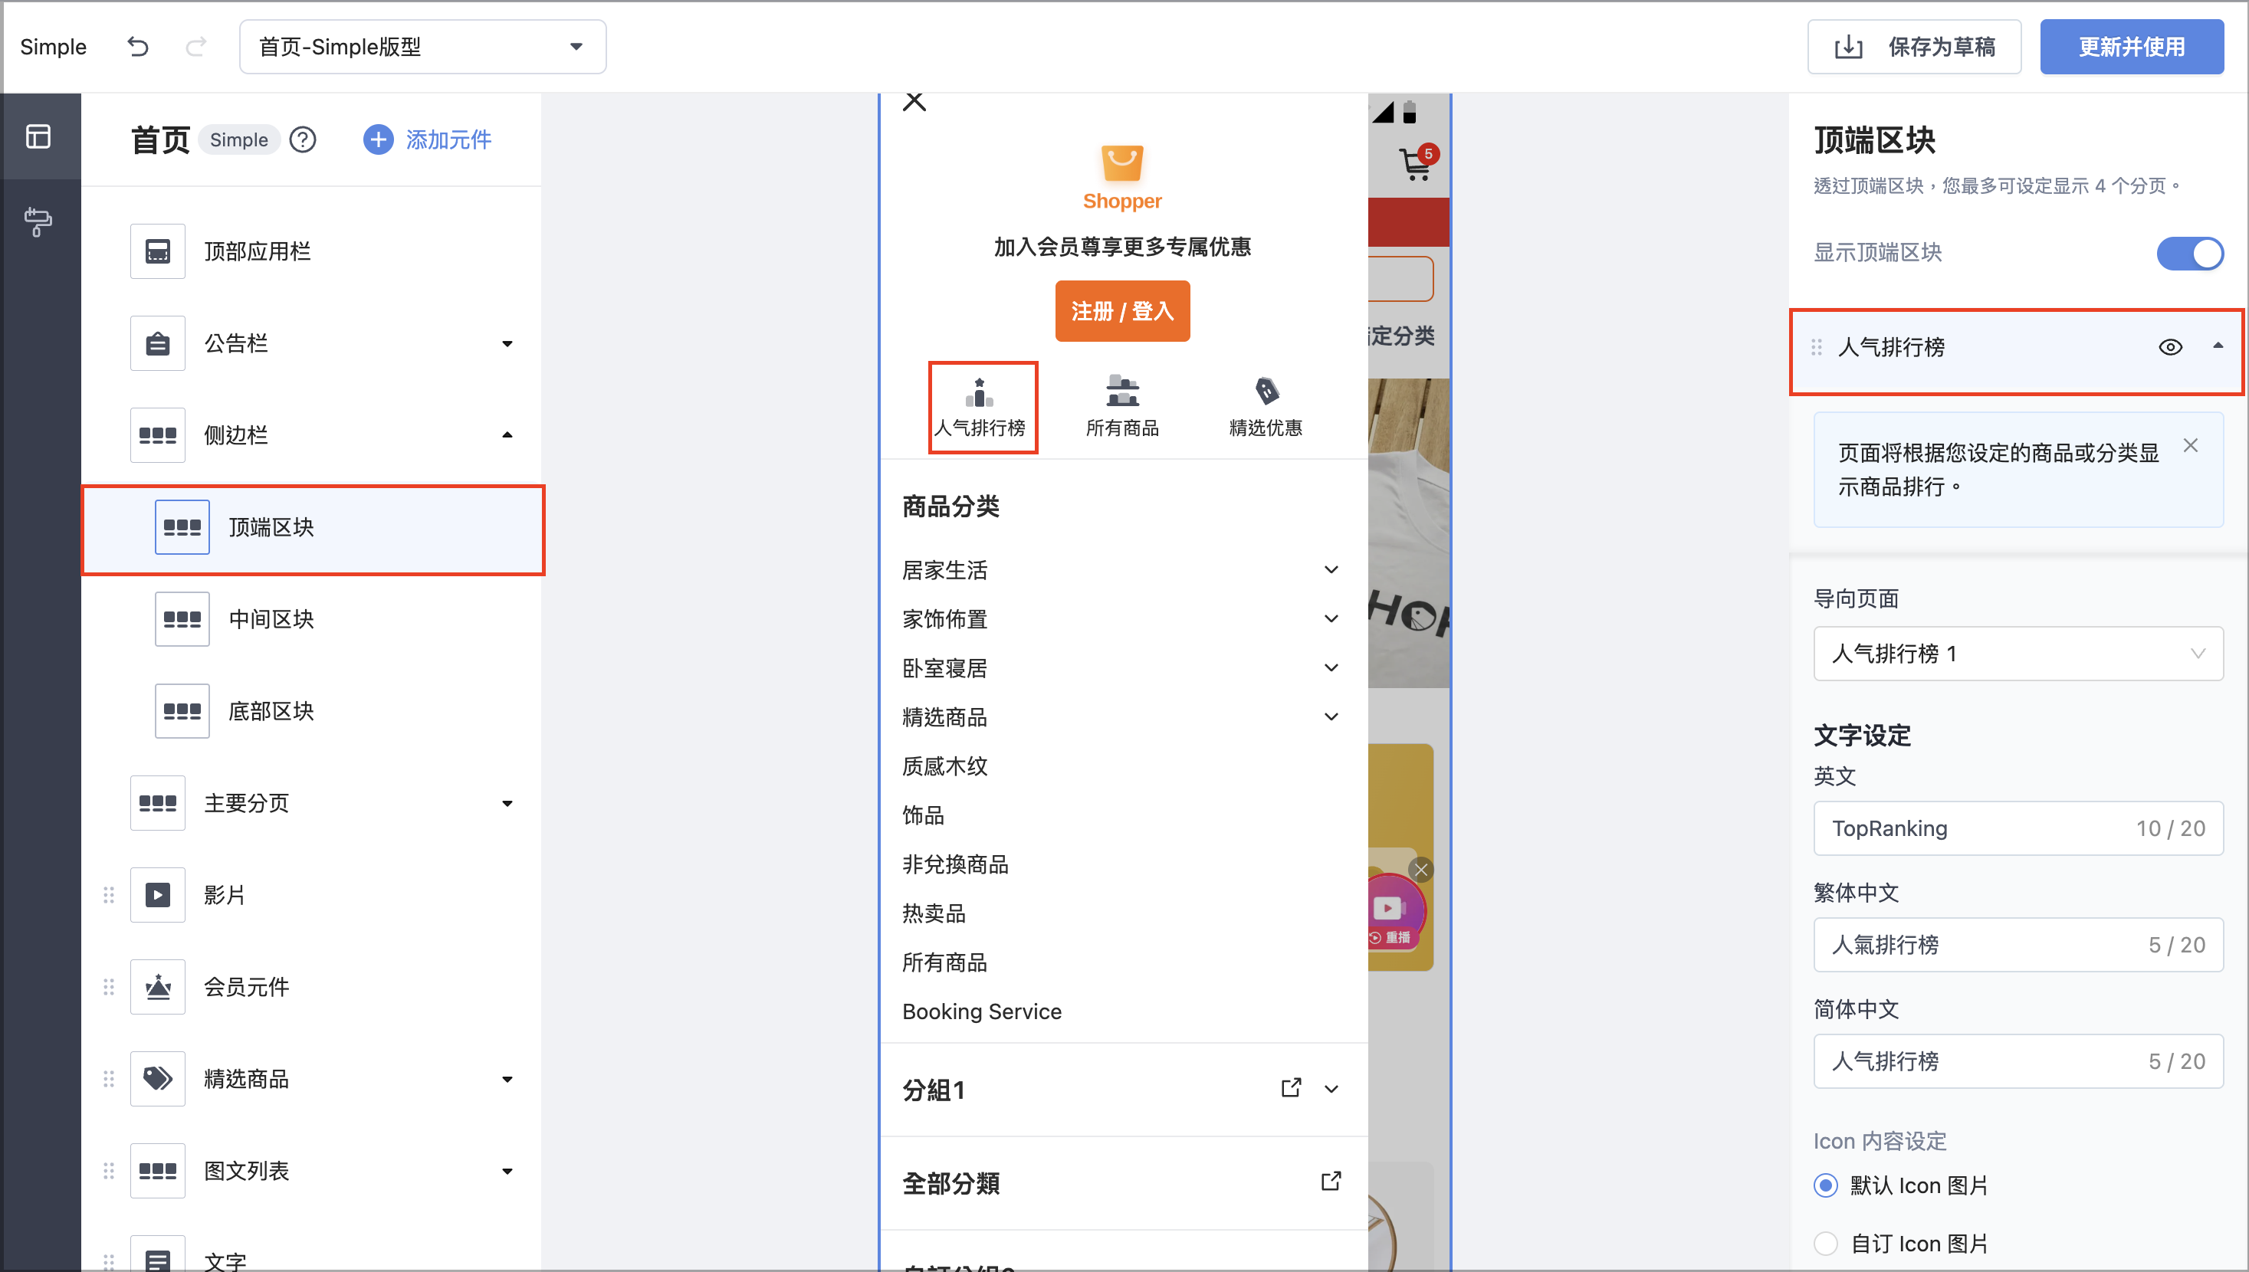Screen dimensions: 2249x1272
Task: Open the 非兌換商品 category link
Action: (x=955, y=864)
